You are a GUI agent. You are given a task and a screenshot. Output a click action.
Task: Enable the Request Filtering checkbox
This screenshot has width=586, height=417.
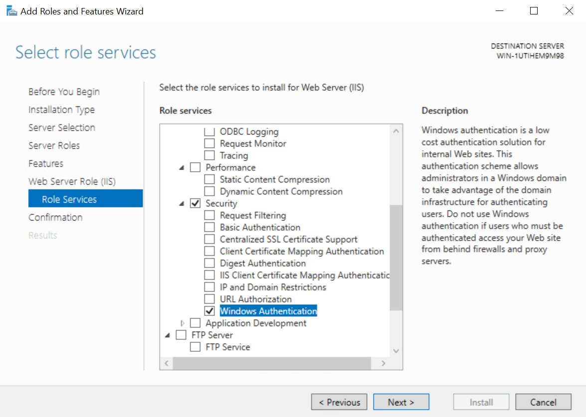point(209,215)
